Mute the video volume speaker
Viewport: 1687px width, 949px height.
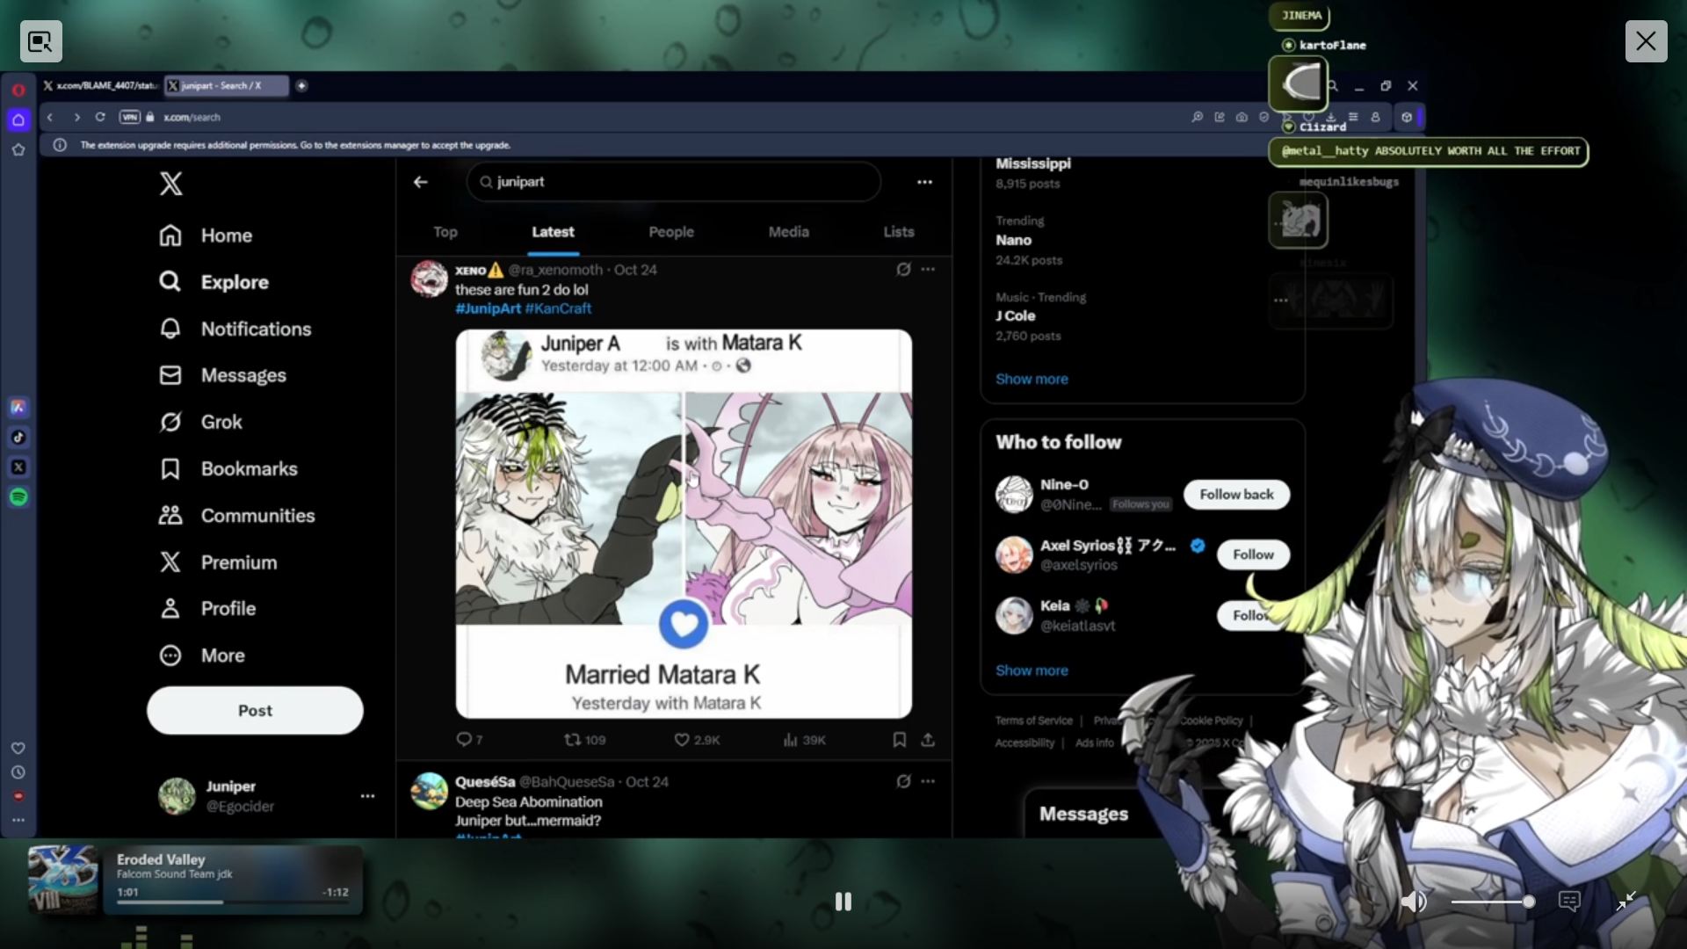[1412, 902]
